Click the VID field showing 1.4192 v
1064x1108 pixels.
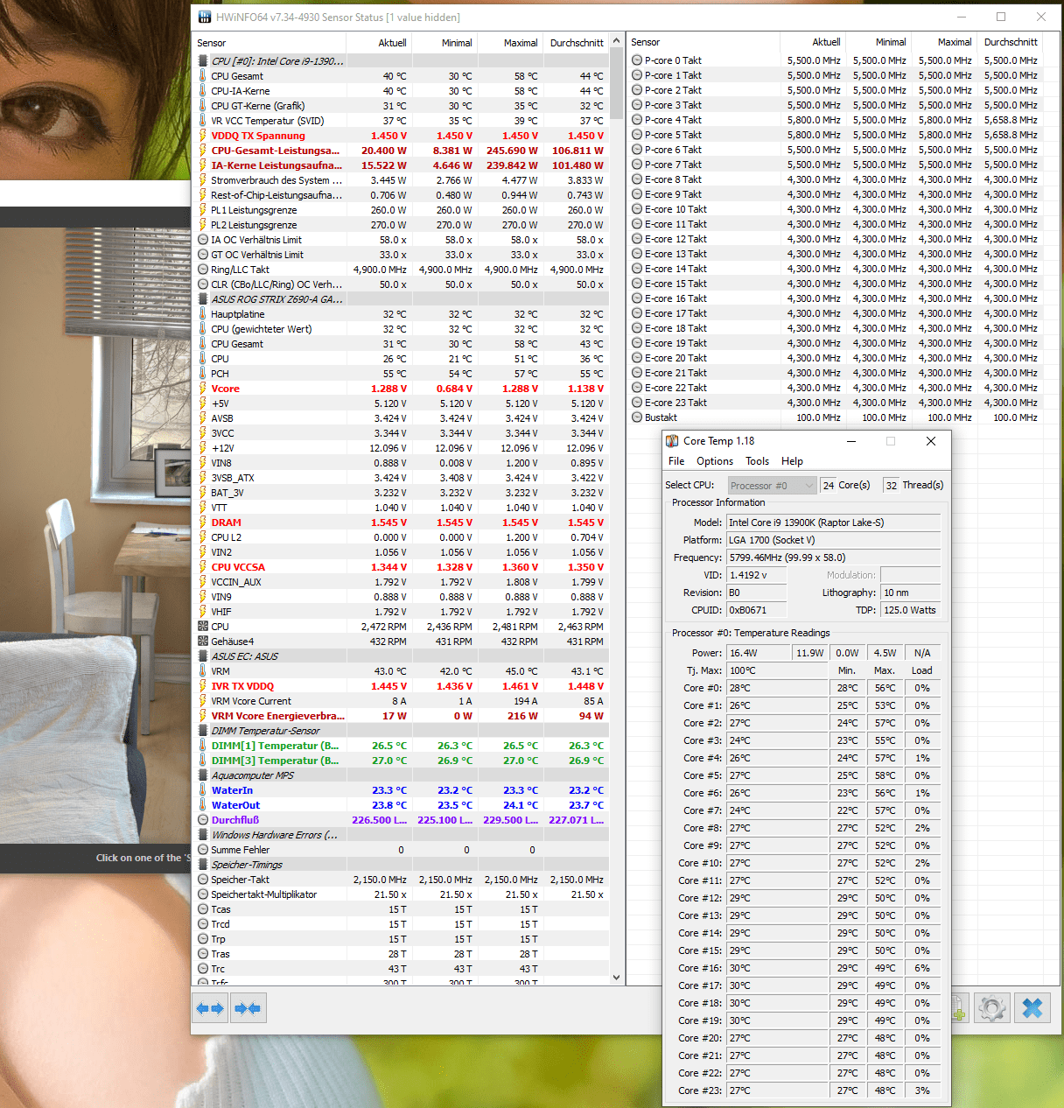click(x=756, y=575)
